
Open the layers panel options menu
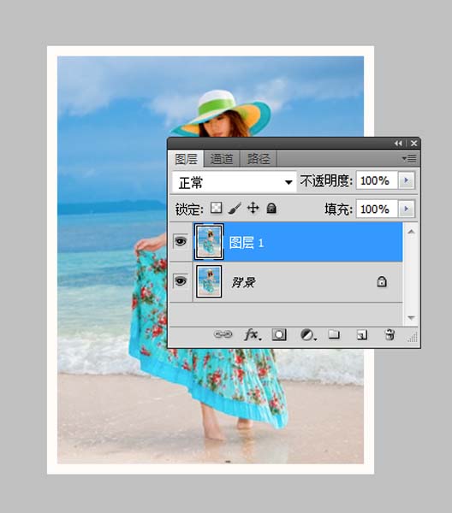[409, 159]
